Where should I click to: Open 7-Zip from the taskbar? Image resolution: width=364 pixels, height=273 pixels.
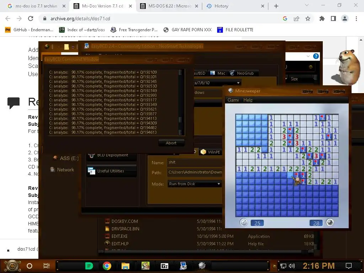pos(164,266)
